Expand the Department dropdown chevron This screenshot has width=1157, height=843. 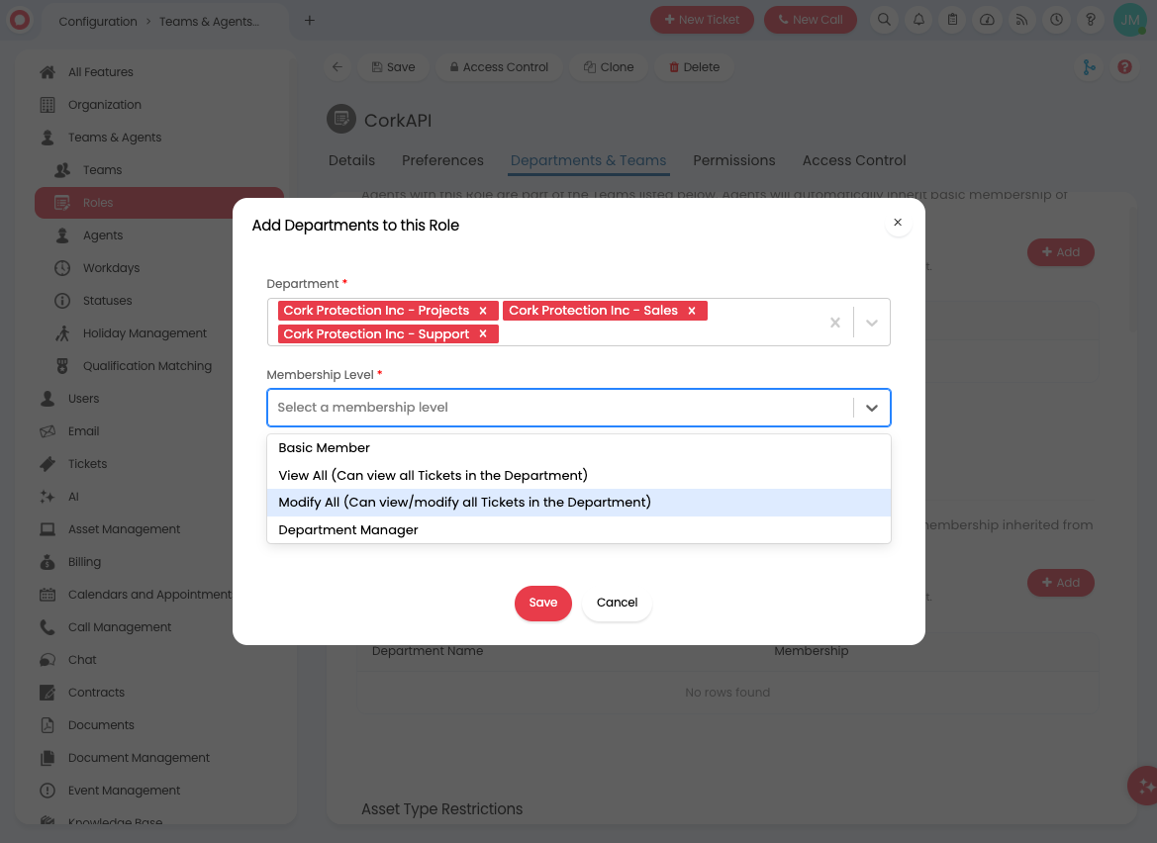pyautogui.click(x=871, y=323)
